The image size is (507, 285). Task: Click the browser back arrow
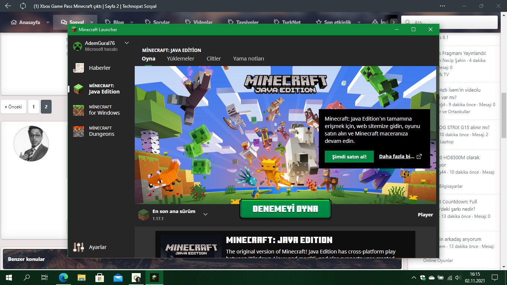coord(8,6)
